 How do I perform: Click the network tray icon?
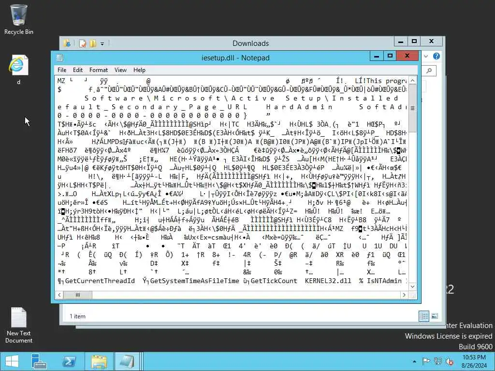coord(437,361)
